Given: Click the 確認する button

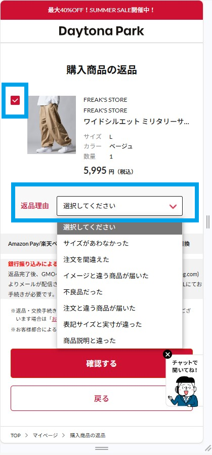Looking at the screenshot, I should [102, 363].
